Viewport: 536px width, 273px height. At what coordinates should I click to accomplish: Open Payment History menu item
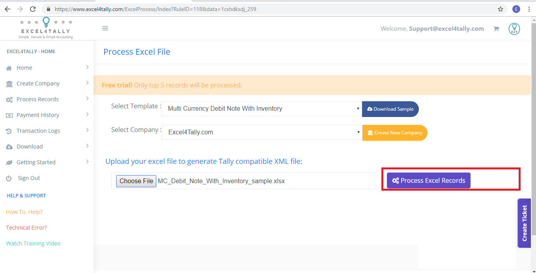pos(38,115)
